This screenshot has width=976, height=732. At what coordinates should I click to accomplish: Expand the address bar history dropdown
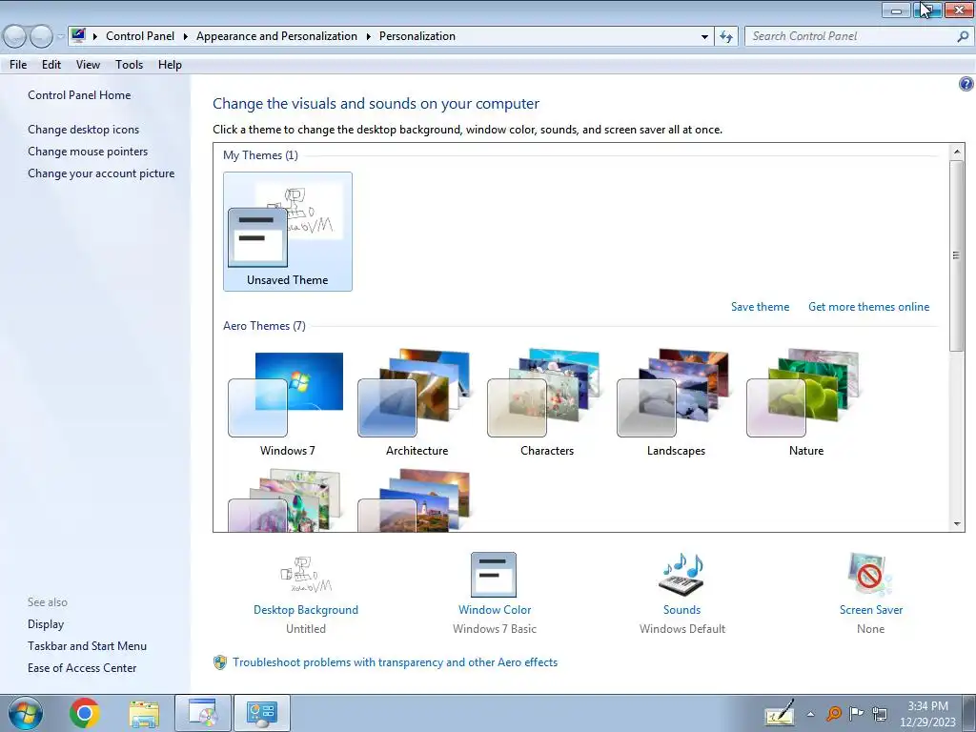click(x=704, y=37)
